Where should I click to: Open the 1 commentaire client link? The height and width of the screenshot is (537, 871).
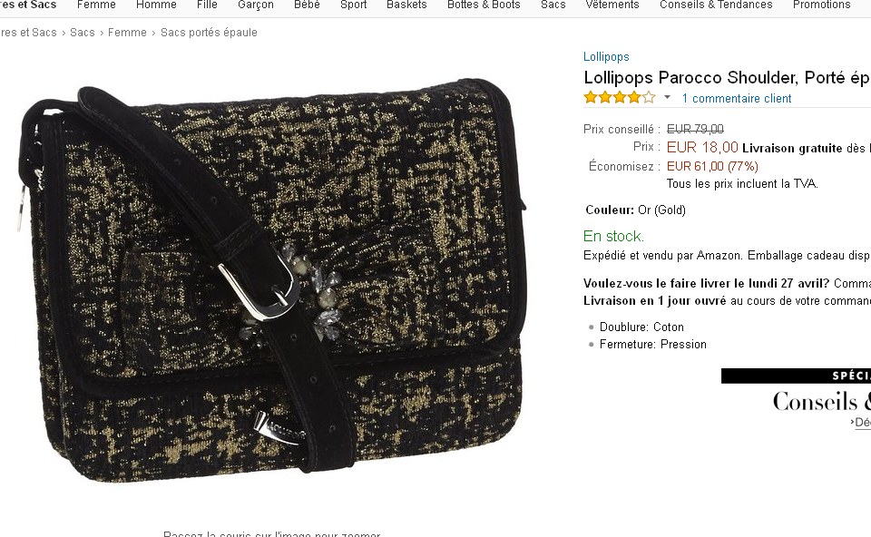(737, 99)
